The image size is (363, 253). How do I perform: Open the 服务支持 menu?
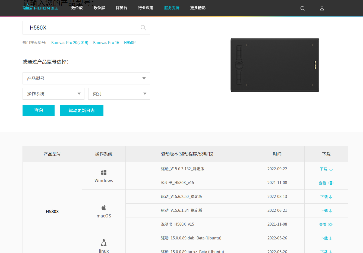pyautogui.click(x=172, y=8)
